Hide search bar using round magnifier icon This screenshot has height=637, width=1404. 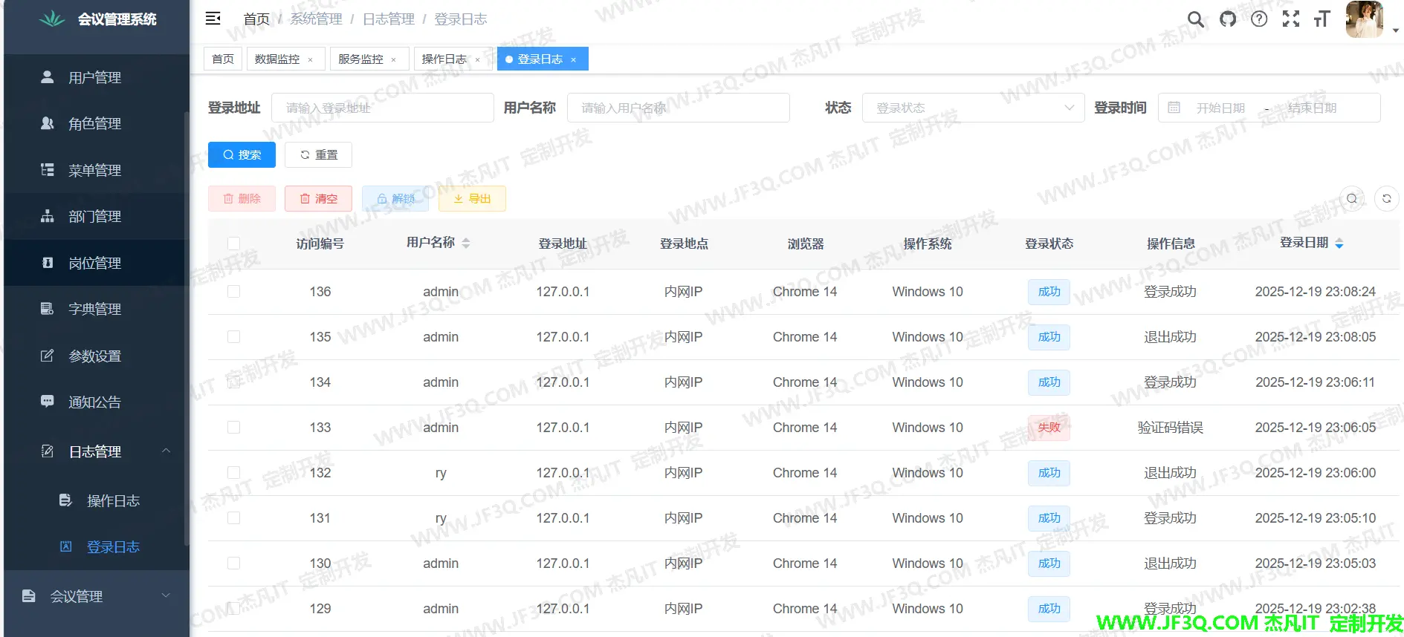coord(1352,198)
